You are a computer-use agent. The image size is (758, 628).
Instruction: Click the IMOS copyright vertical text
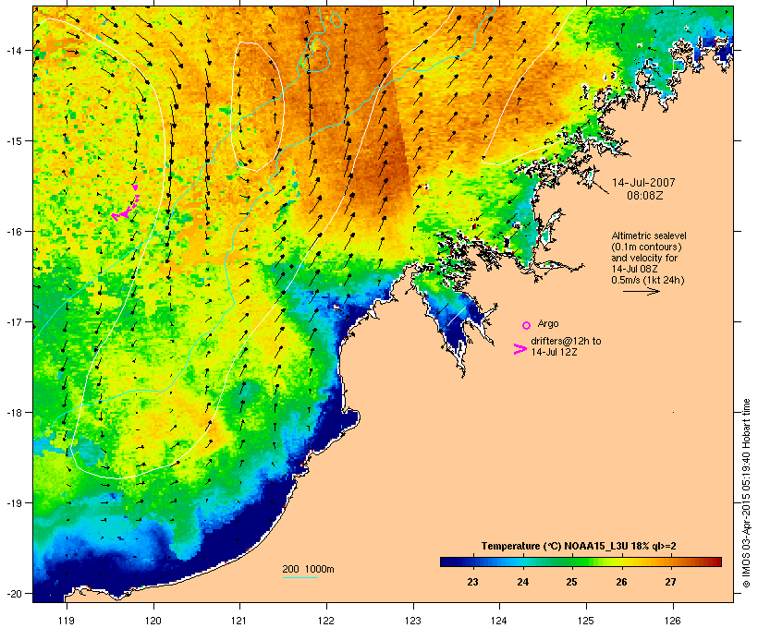(x=747, y=493)
